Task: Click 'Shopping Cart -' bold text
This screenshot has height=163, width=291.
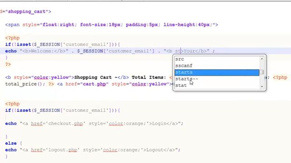Action: (96, 77)
